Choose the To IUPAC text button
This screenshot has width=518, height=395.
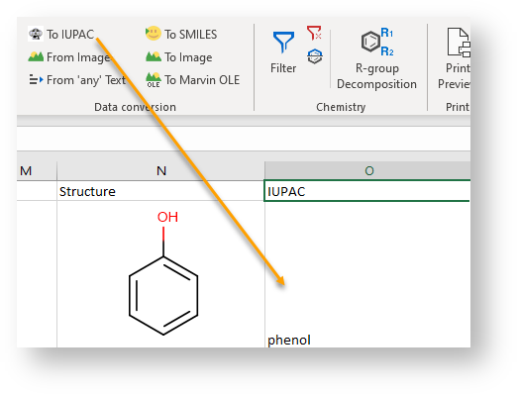[70, 35]
